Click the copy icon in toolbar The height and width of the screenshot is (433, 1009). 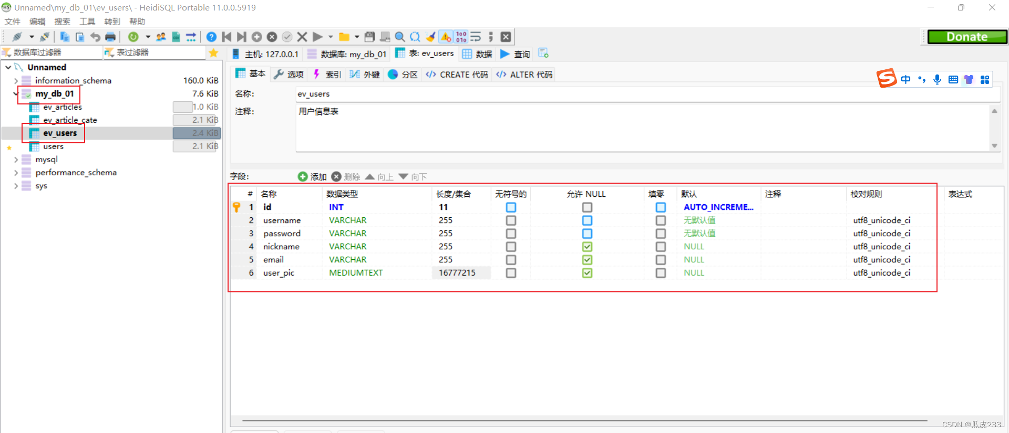coord(65,37)
